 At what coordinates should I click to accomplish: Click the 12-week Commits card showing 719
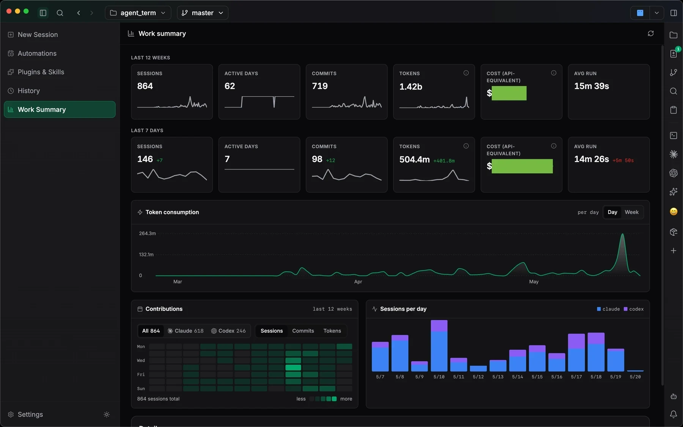coord(347,92)
